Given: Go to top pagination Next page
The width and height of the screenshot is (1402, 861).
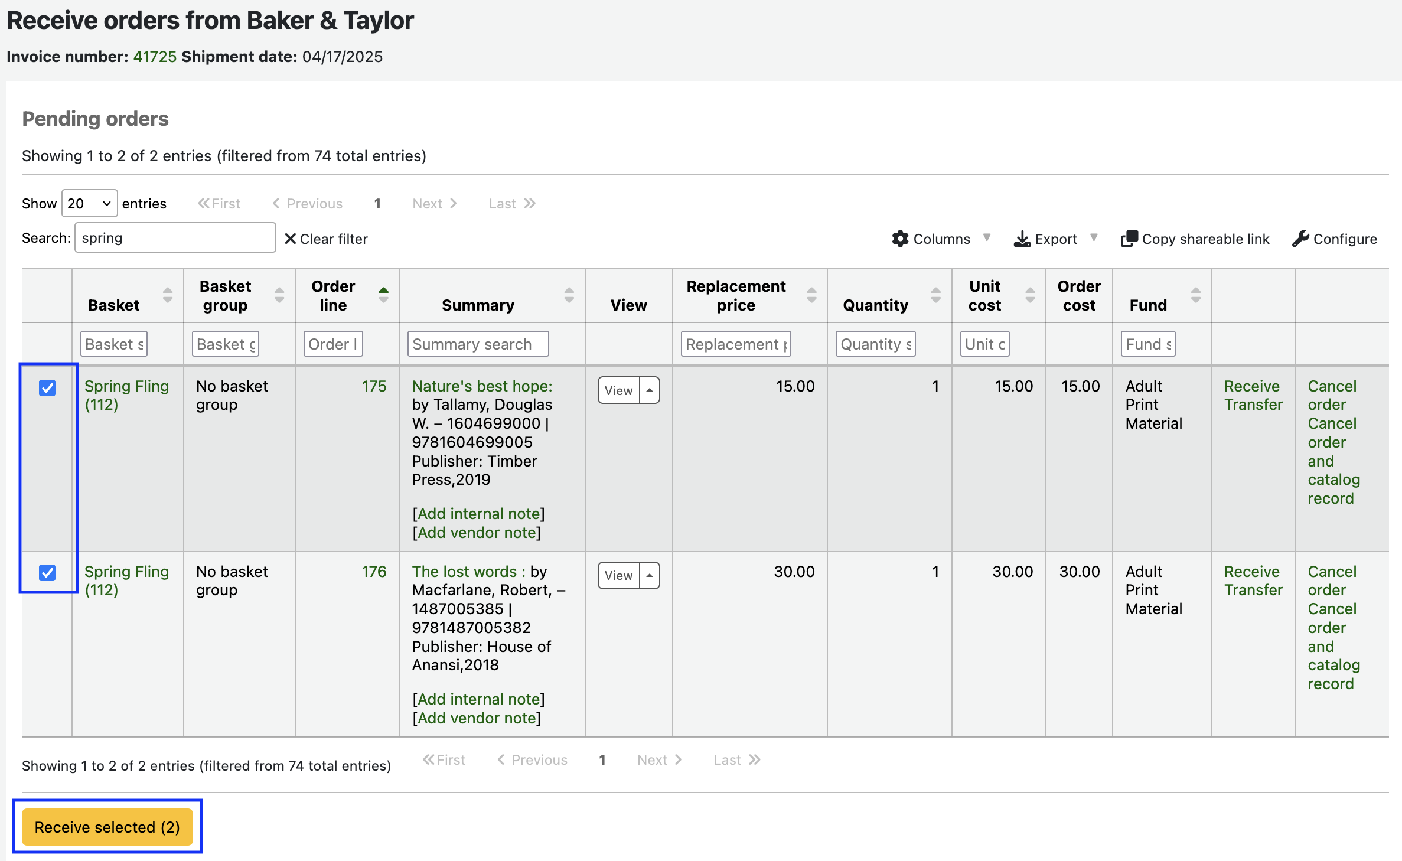Looking at the screenshot, I should [x=435, y=204].
